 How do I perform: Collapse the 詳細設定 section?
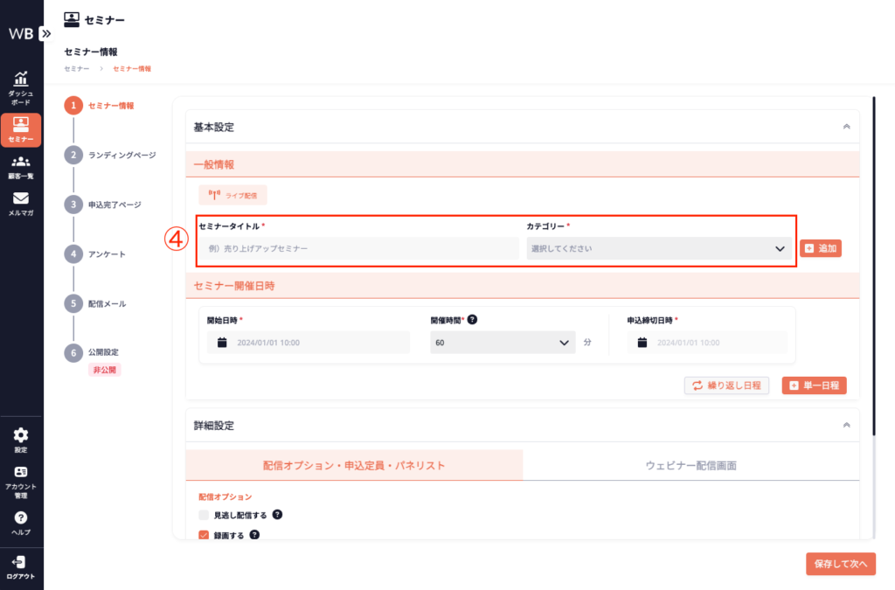point(846,425)
